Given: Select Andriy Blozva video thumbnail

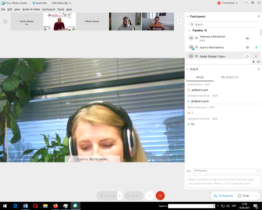Looking at the screenshot, I should click(27, 21).
